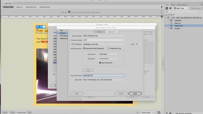Image resolution: width=203 pixels, height=114 pixels.
Task: Select Username and Password authentication
Action: 84,48
